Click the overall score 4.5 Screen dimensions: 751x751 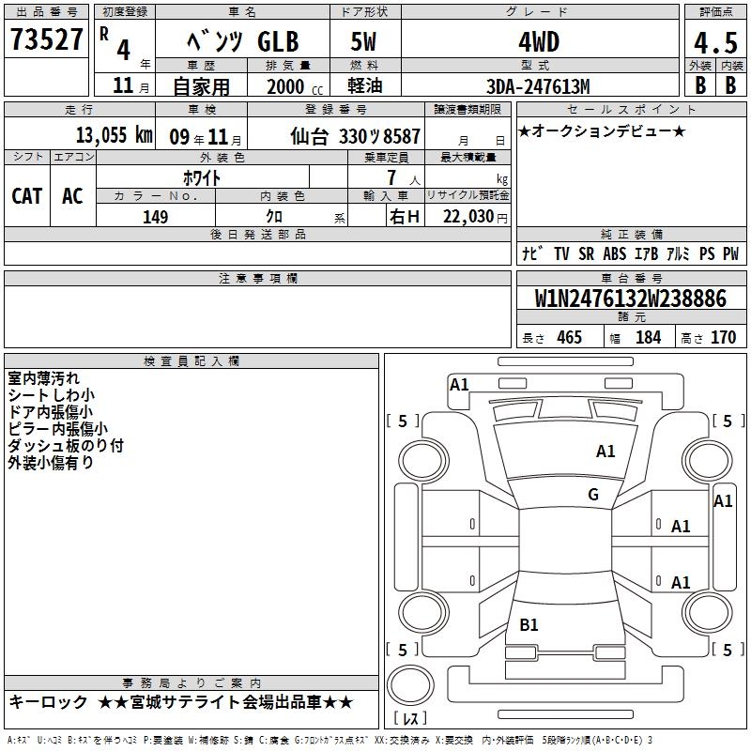pos(715,43)
